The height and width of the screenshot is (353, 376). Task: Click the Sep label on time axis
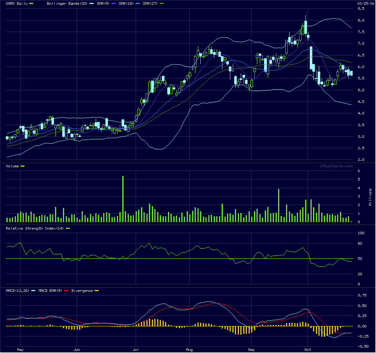[x=251, y=349]
